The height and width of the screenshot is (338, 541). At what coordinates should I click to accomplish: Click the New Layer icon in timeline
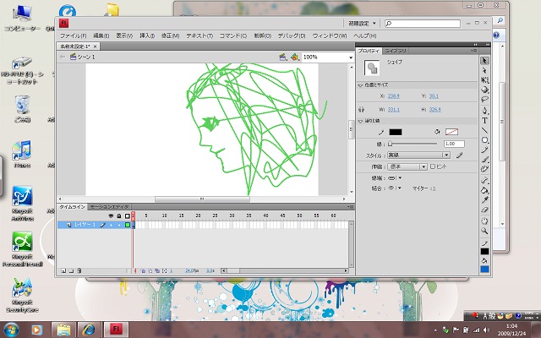tap(63, 270)
